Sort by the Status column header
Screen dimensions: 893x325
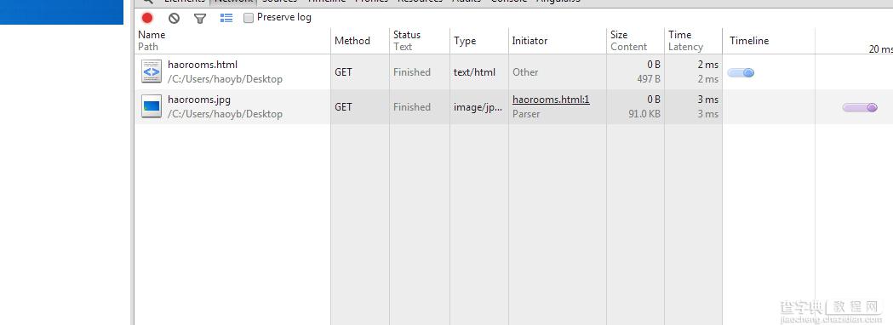click(407, 35)
